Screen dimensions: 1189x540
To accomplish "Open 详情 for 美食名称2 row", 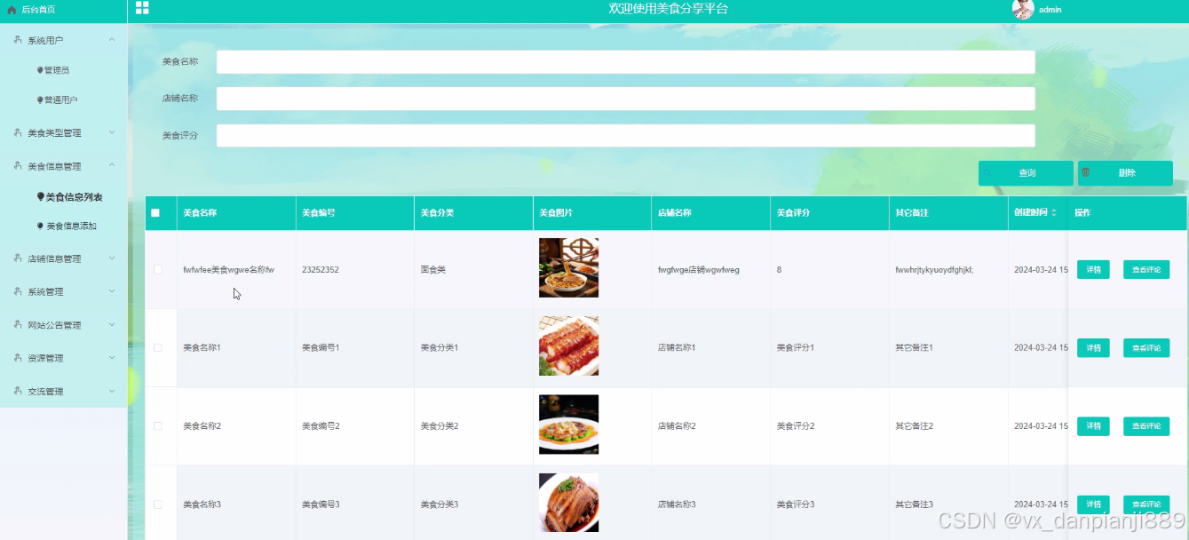I will point(1093,426).
